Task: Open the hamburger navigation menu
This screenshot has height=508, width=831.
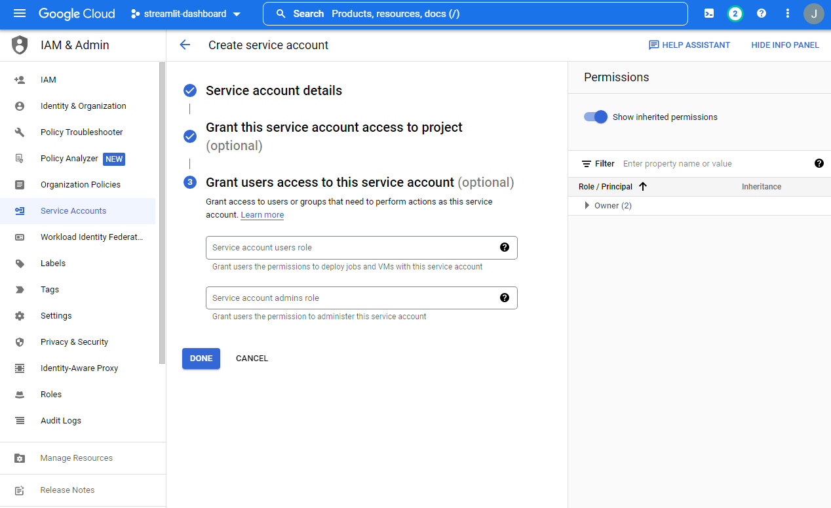Action: [20, 14]
